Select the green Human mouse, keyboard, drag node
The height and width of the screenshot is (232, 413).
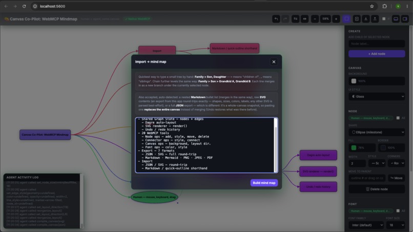[x=154, y=197]
